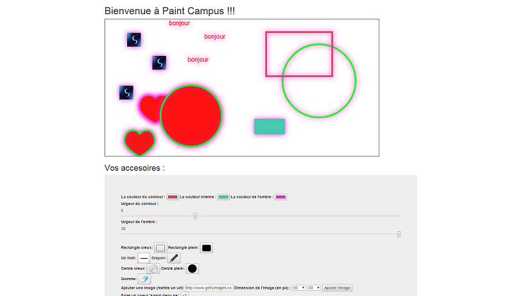
Task: Click the heart 'kawai' tool button
Action: pos(184,294)
